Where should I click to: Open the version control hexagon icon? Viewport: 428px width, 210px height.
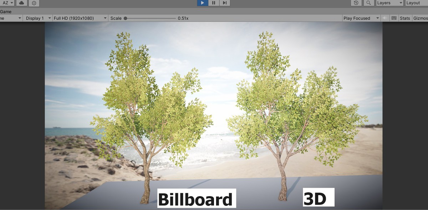34,3
